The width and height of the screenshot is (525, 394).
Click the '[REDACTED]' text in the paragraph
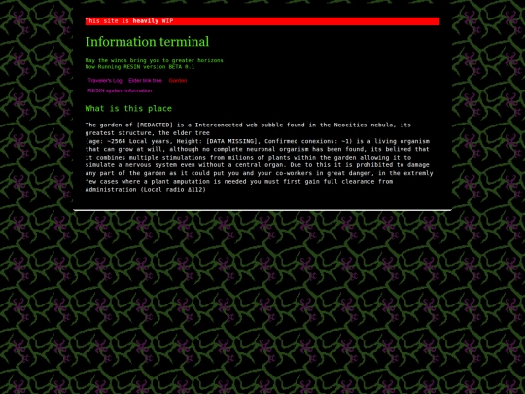155,125
